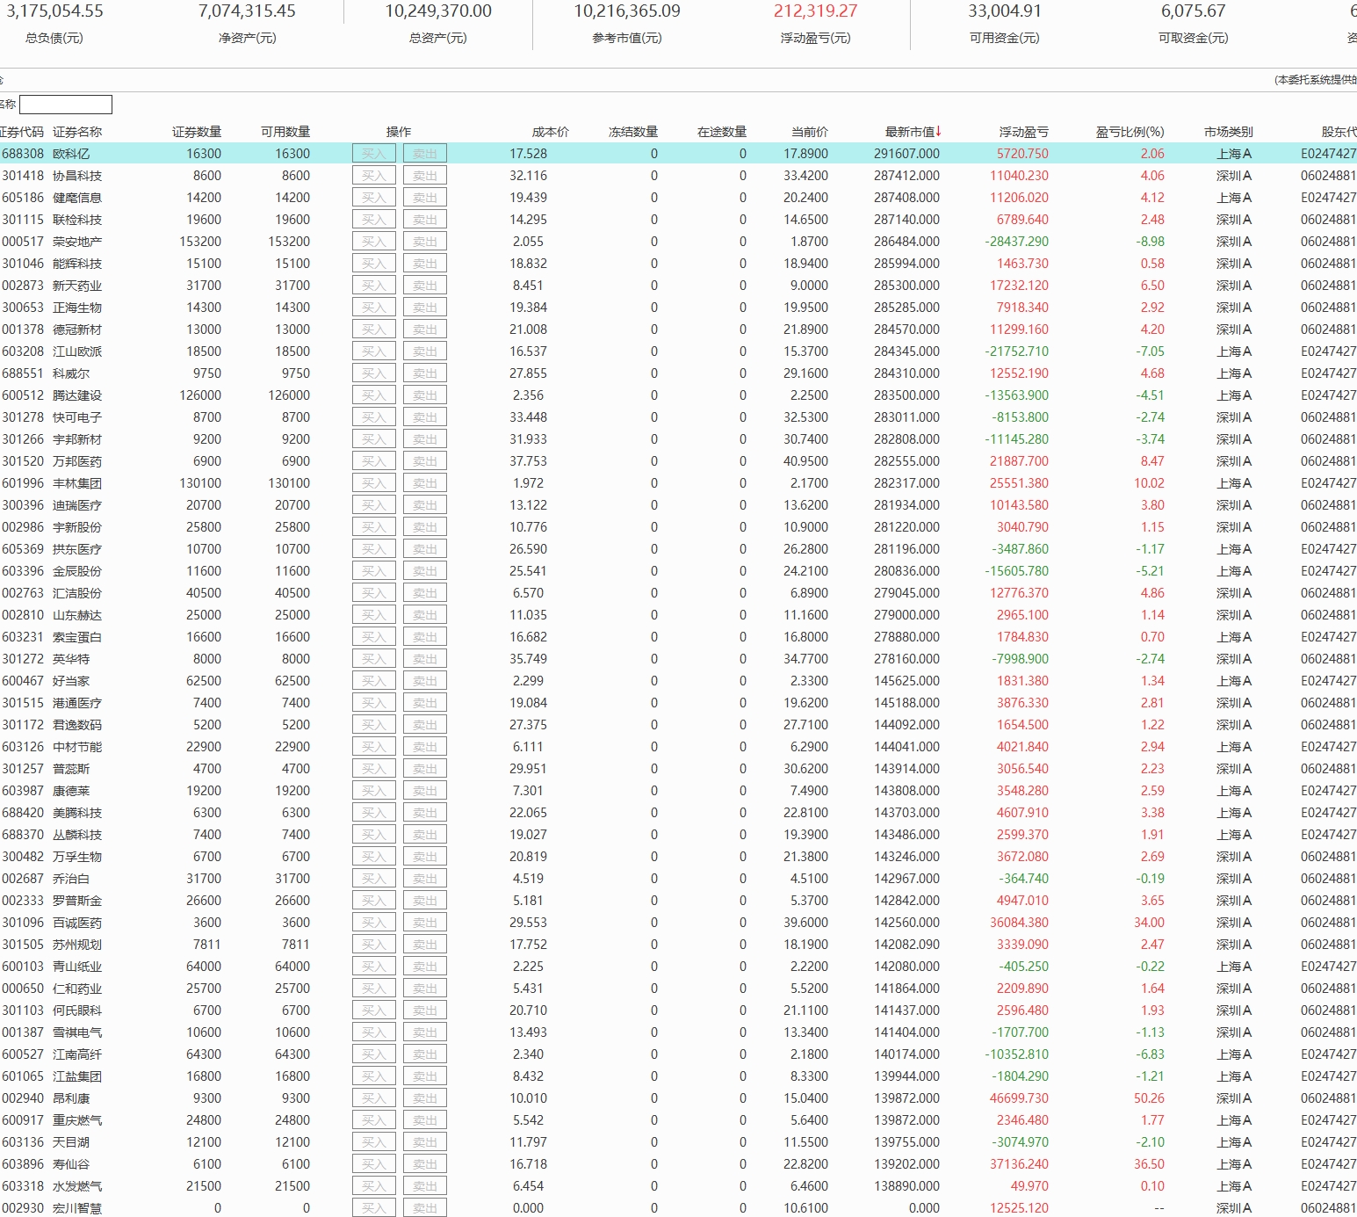
Task: Sort by the 浮动盈亏 column header
Action: click(x=1023, y=132)
